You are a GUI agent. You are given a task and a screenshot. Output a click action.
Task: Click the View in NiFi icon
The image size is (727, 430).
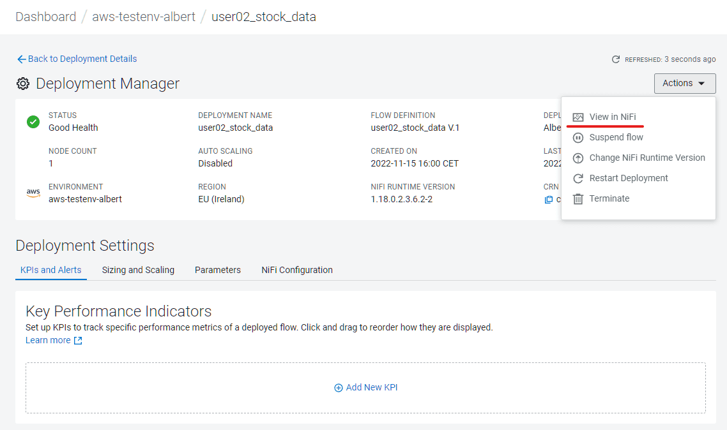578,117
